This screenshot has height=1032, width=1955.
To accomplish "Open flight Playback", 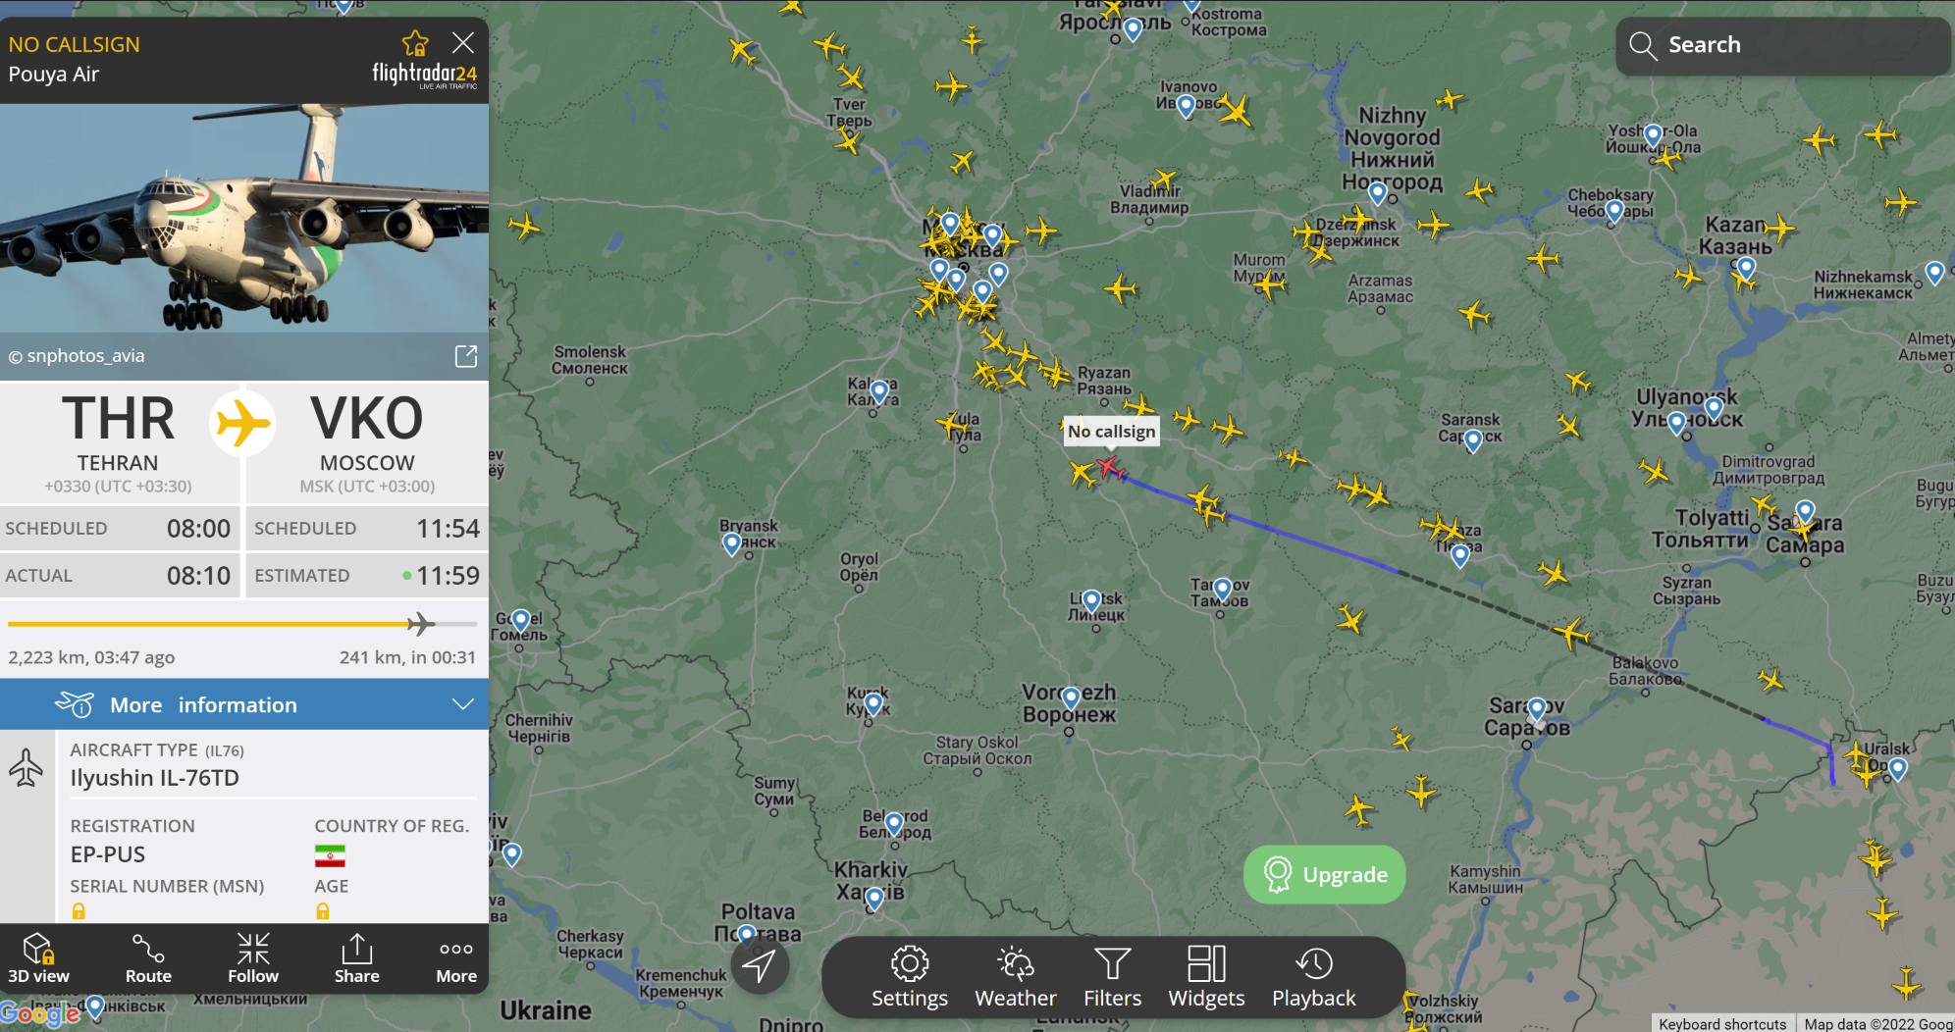I will pos(1314,977).
